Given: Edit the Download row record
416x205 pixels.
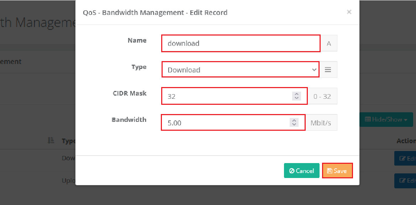Looking at the screenshot, I should 406,158.
